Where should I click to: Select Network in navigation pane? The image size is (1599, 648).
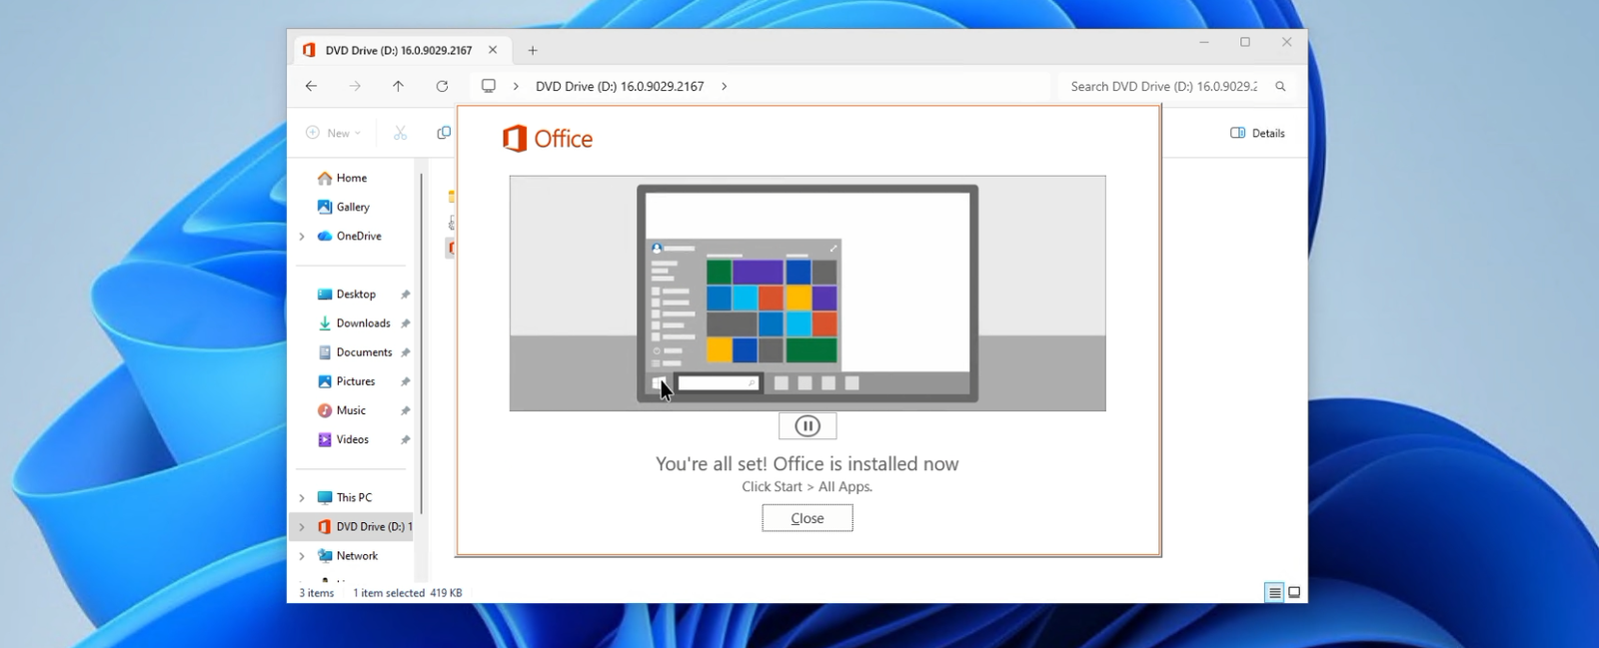click(x=357, y=555)
